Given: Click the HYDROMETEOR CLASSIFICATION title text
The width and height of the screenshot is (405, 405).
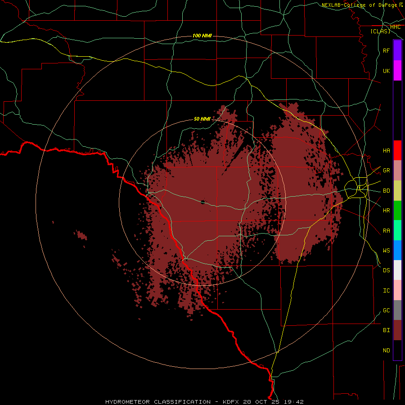Looking at the screenshot, I should (x=158, y=402).
